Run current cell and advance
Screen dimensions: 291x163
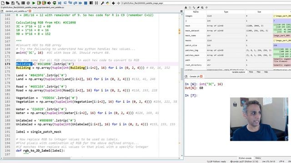coord(44,3)
